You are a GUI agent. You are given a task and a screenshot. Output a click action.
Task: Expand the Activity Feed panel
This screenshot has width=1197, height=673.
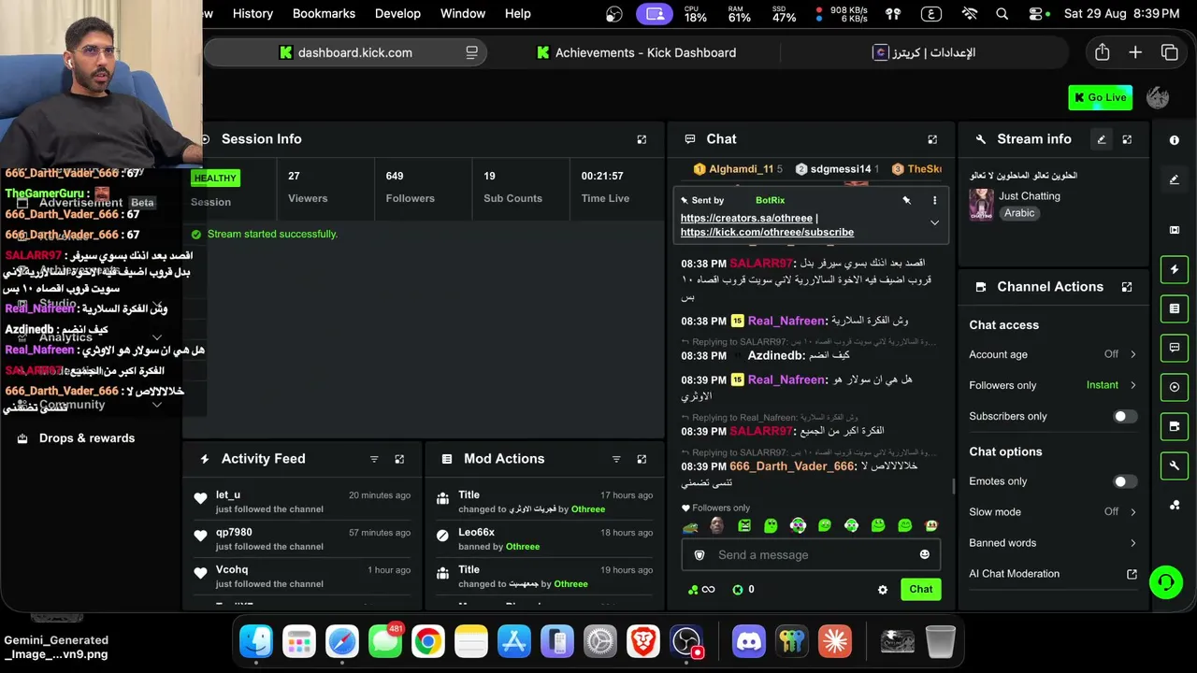click(x=399, y=459)
